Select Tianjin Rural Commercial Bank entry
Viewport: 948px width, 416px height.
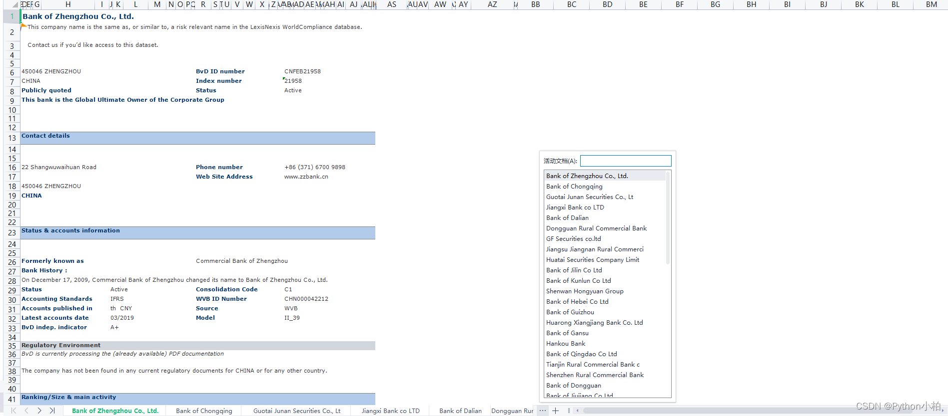[x=605, y=364]
